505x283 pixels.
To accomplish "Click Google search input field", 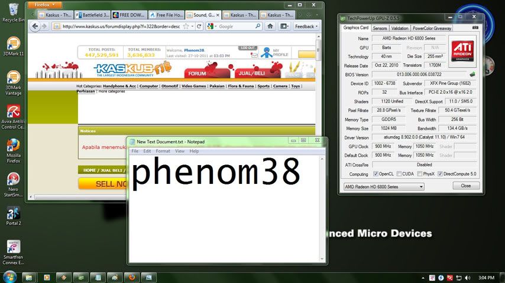I will (x=236, y=27).
